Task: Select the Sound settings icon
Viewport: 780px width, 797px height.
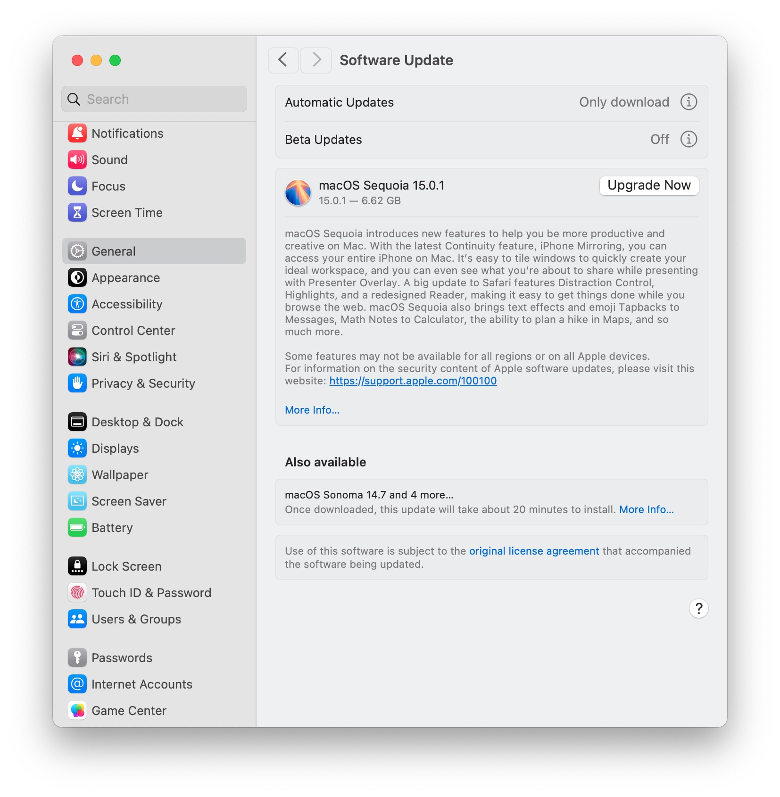Action: [77, 159]
